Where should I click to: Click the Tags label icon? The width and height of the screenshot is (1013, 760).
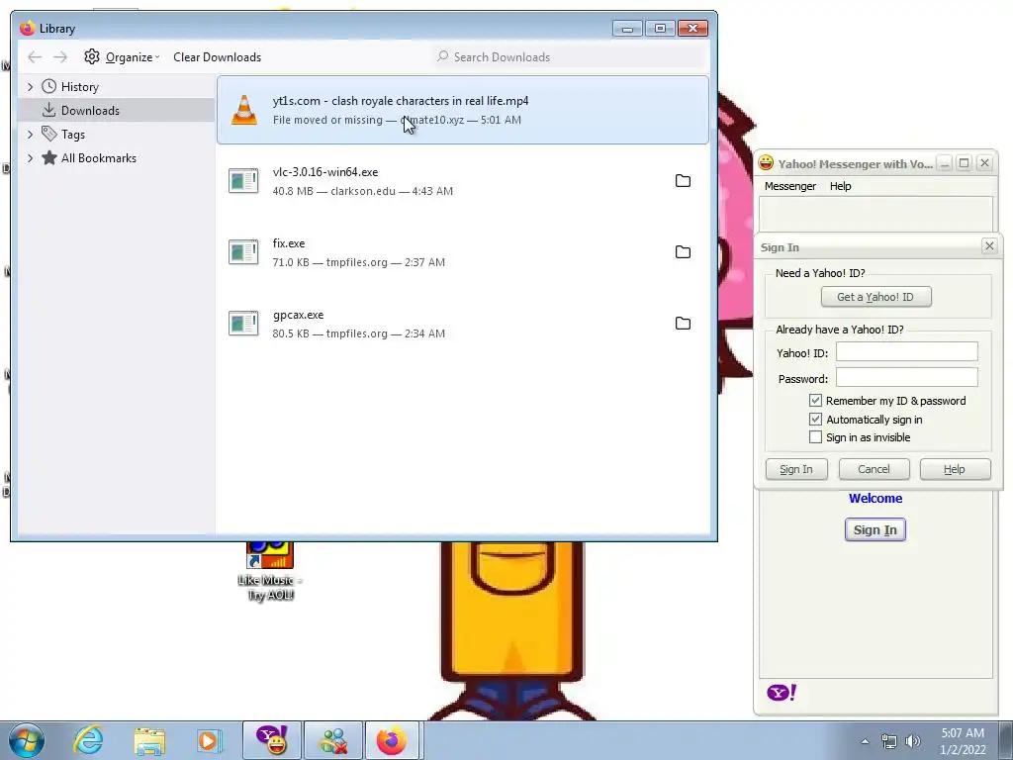(48, 134)
